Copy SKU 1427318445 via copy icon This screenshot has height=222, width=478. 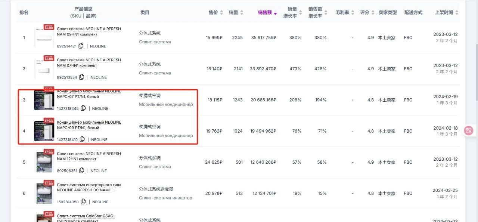(83, 108)
